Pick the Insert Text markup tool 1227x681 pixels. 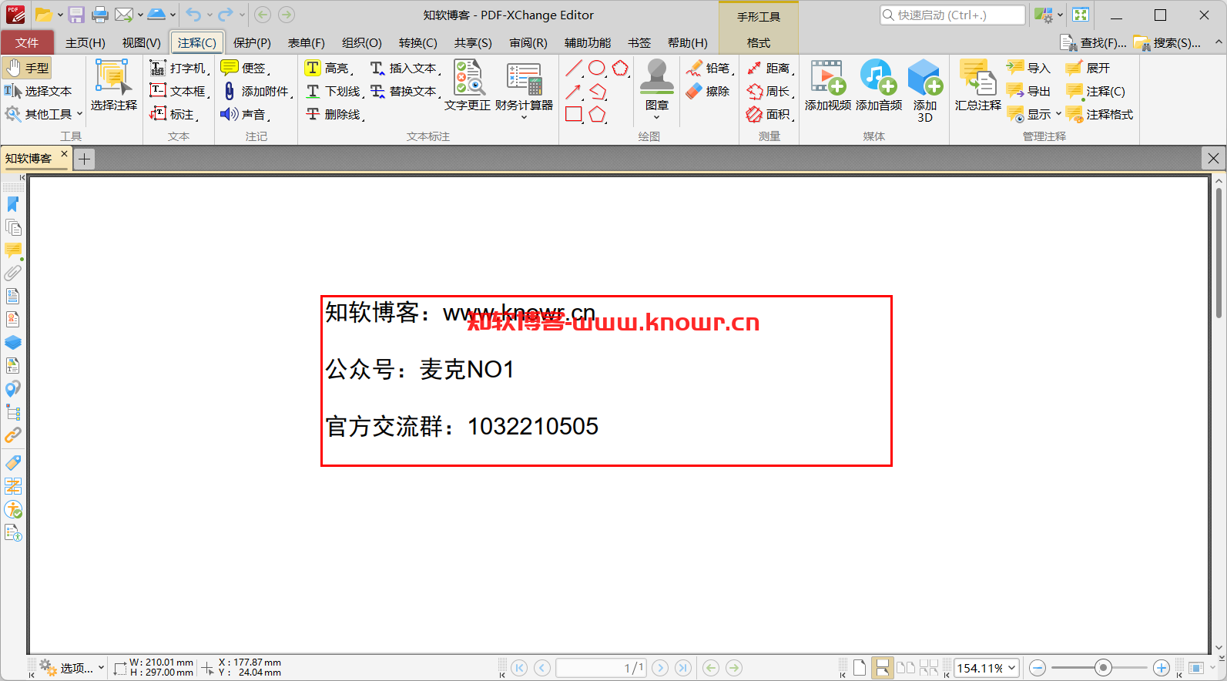click(x=405, y=68)
